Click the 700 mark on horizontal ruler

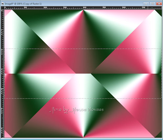pyautogui.click(x=144, y=8)
